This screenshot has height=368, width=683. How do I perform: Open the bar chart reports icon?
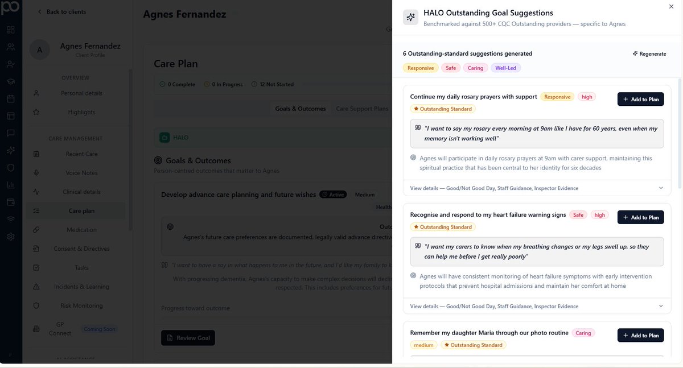(11, 185)
